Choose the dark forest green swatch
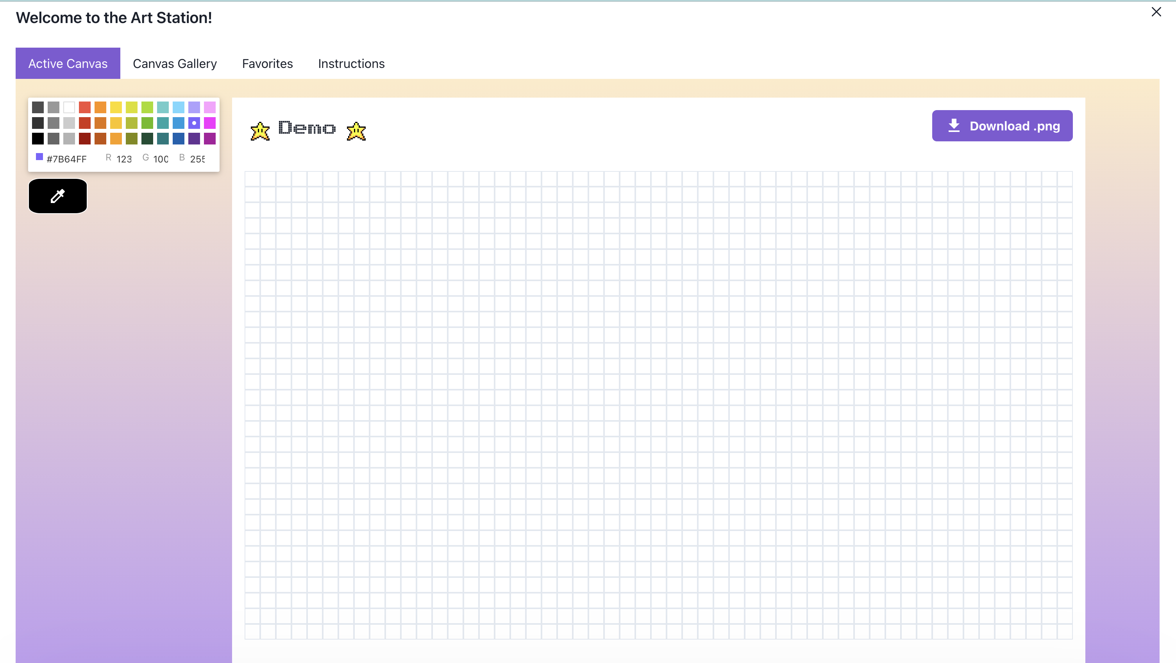This screenshot has width=1176, height=663. click(x=147, y=138)
